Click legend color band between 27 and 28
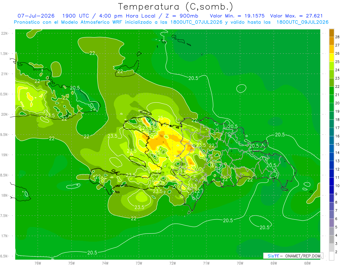This screenshot has height=267, width=345. click(331, 41)
